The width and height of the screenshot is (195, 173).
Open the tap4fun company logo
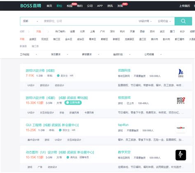click(181, 128)
